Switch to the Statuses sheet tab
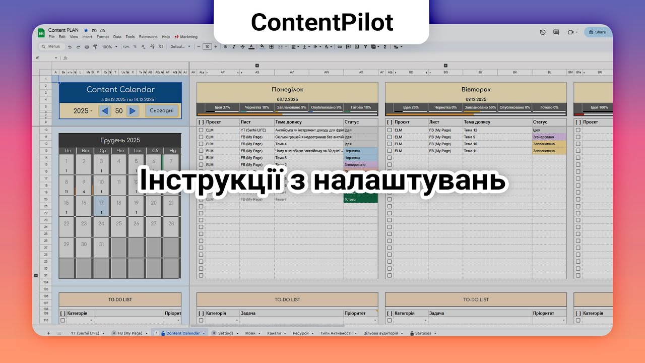The width and height of the screenshot is (645, 363). [x=423, y=333]
